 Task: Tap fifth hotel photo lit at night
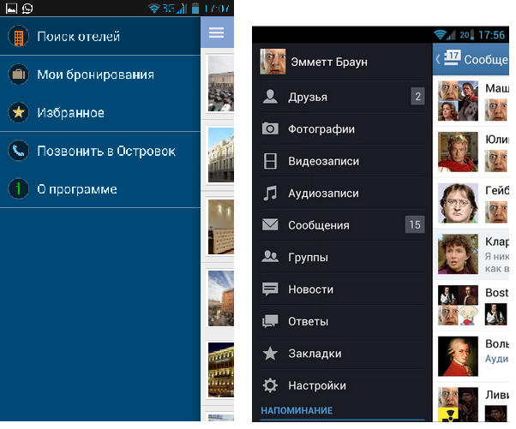tap(221, 370)
